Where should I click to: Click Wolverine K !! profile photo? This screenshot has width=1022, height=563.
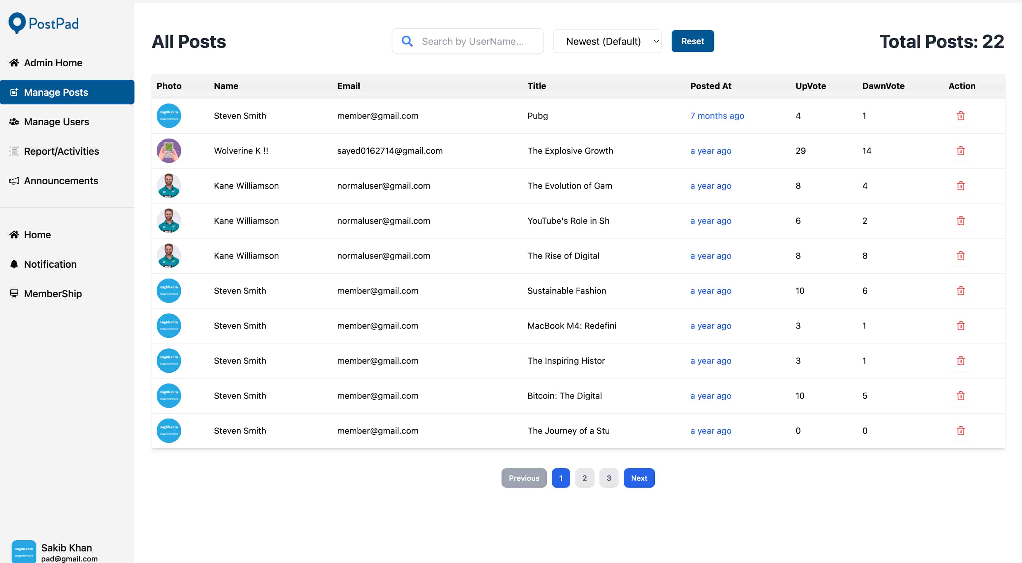coord(169,151)
